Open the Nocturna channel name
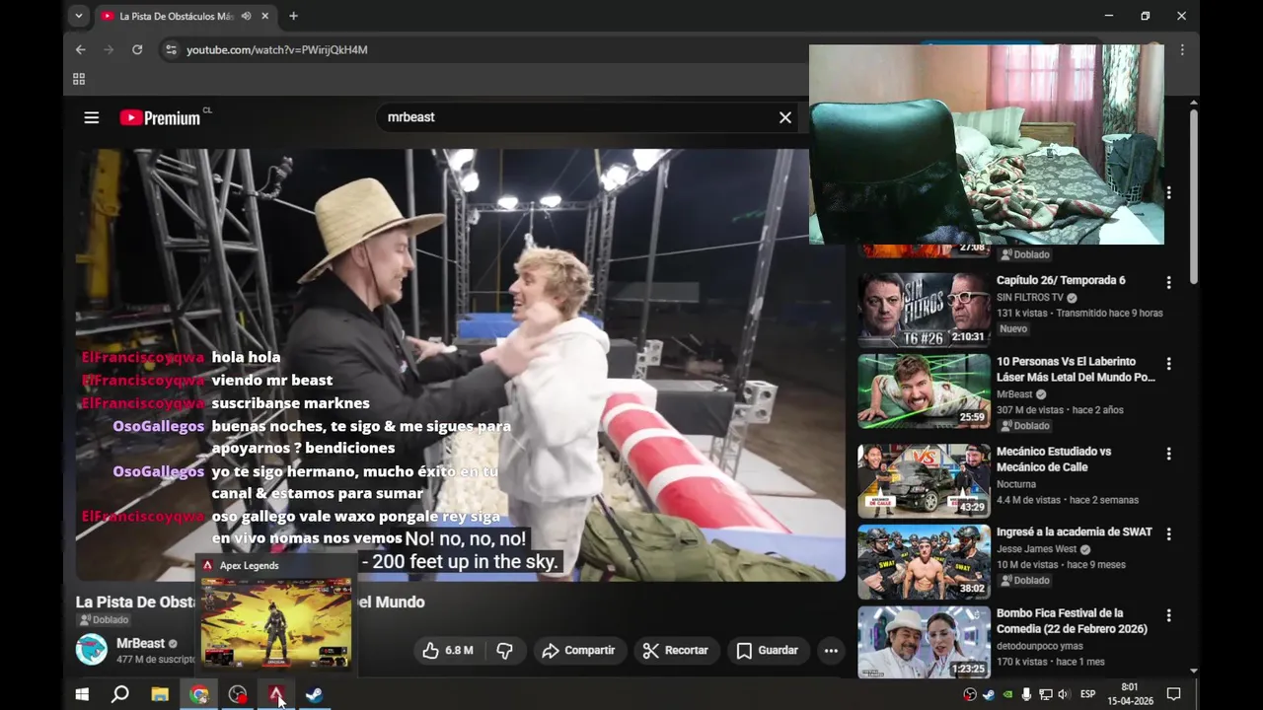 click(x=1016, y=484)
